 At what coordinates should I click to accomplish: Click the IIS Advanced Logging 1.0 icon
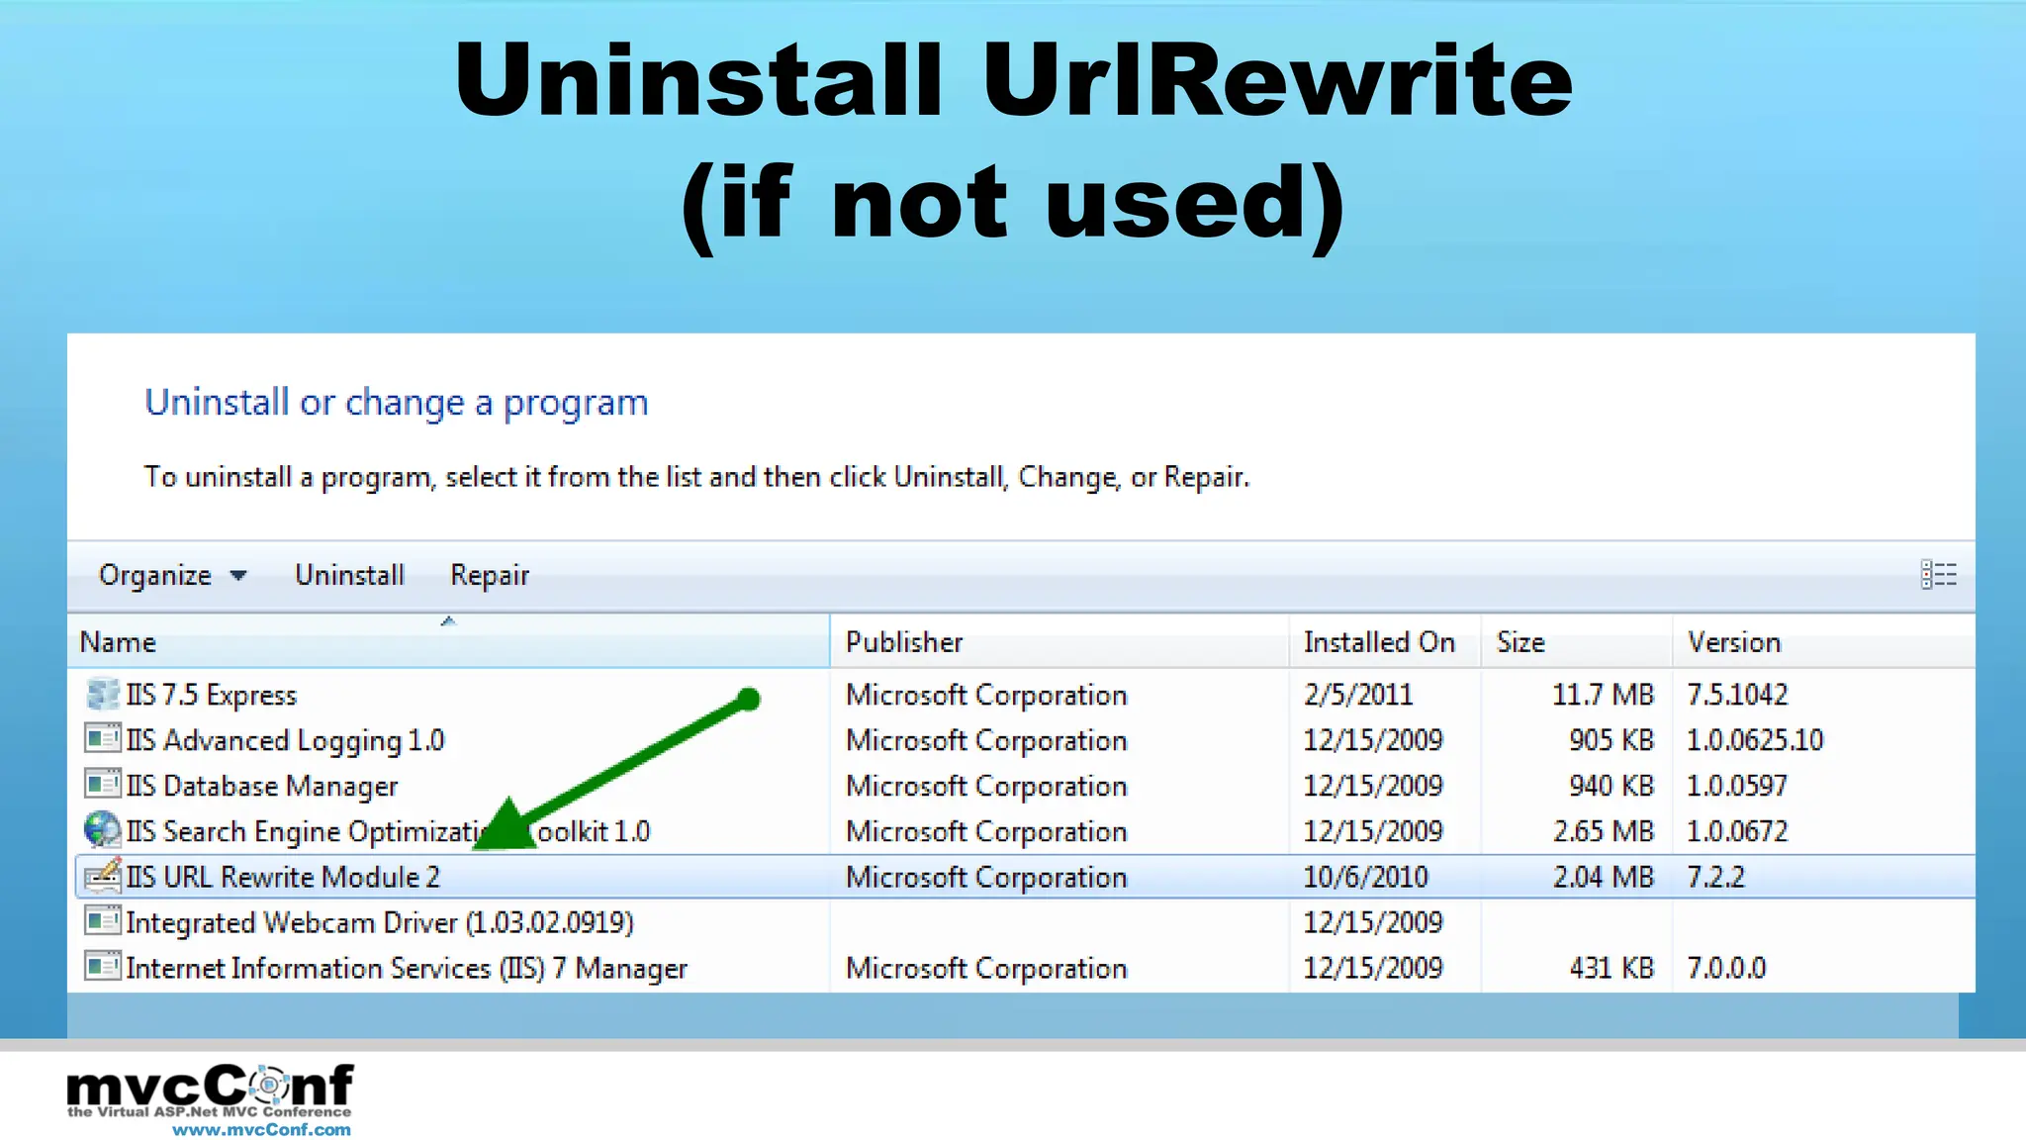pos(102,739)
